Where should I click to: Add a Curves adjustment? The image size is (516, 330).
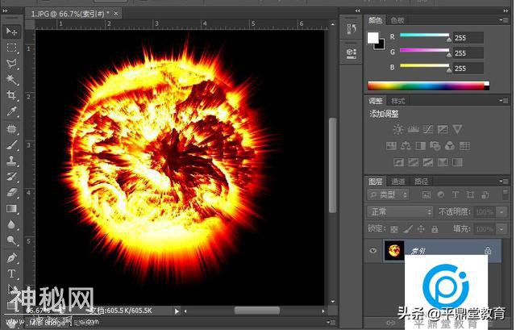coord(428,129)
